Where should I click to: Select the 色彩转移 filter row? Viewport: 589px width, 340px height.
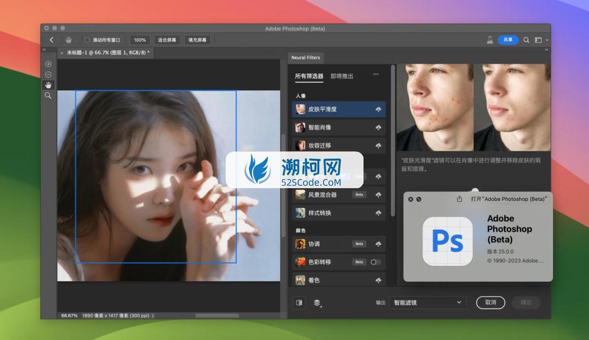[339, 262]
